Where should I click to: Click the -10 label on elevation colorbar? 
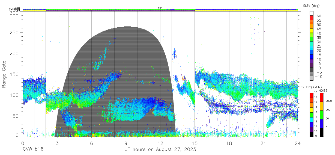[x=318, y=77]
